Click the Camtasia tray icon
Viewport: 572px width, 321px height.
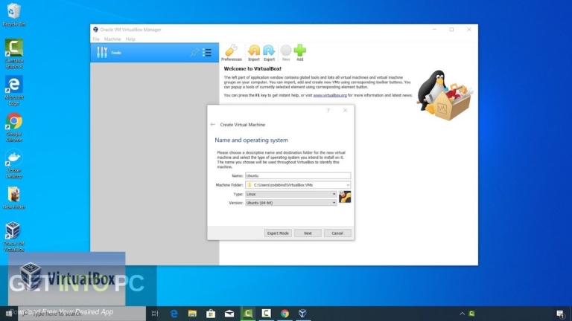click(x=471, y=314)
